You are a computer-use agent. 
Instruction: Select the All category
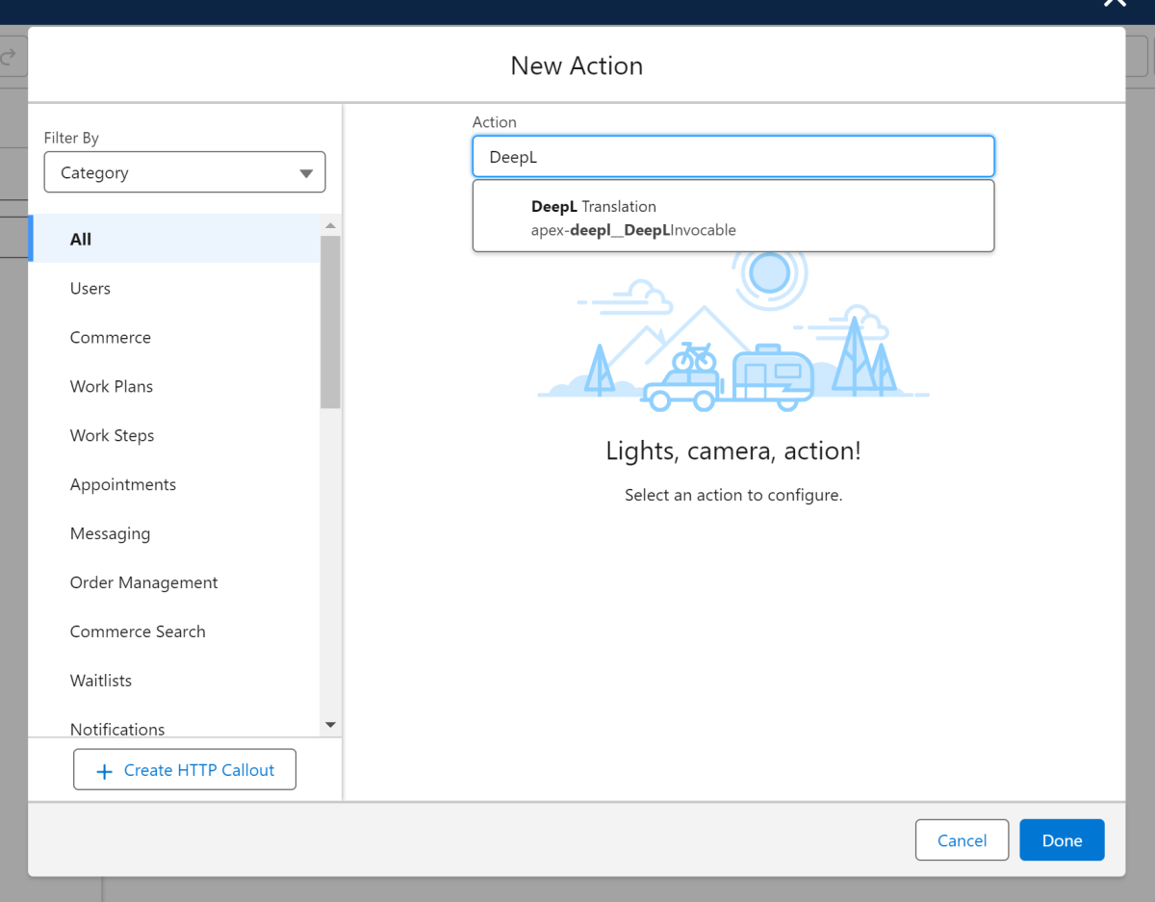81,240
